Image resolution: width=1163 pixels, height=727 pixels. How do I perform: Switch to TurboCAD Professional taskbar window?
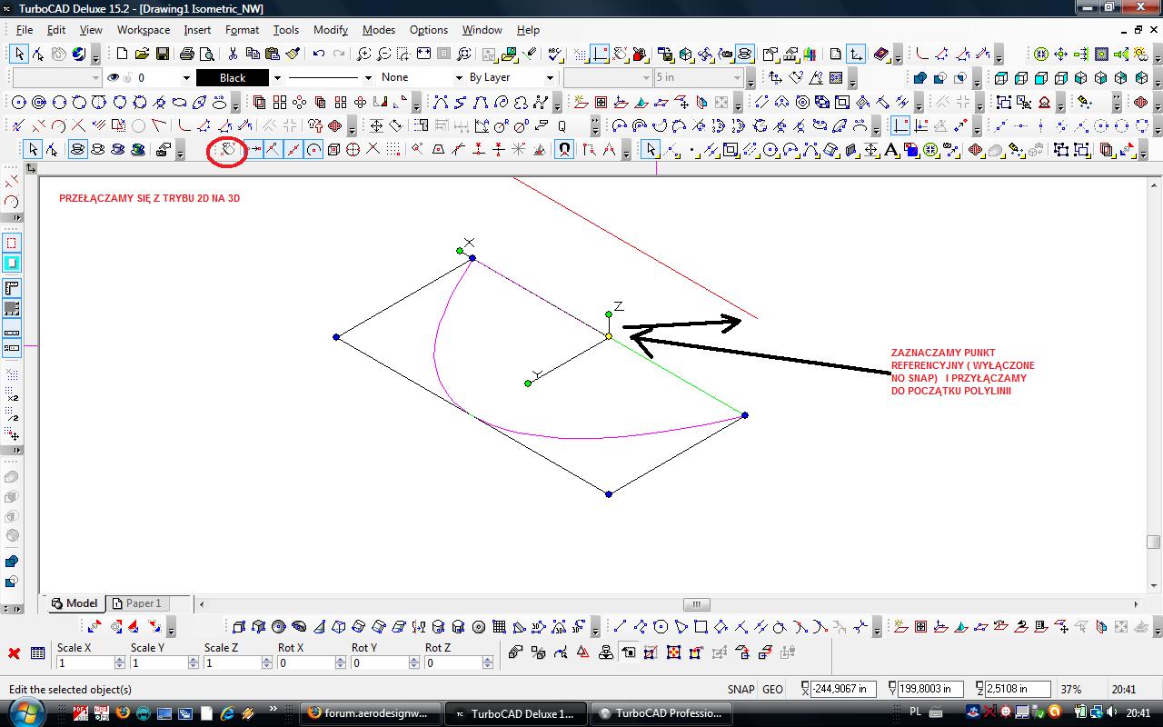(661, 713)
